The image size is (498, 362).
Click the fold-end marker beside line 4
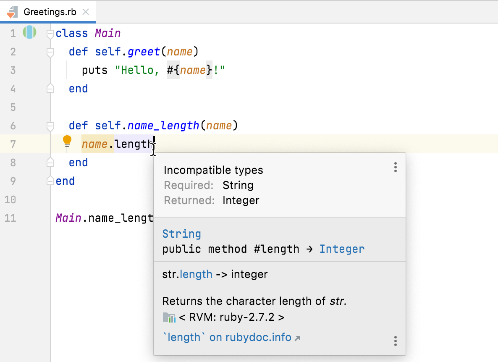pyautogui.click(x=50, y=88)
